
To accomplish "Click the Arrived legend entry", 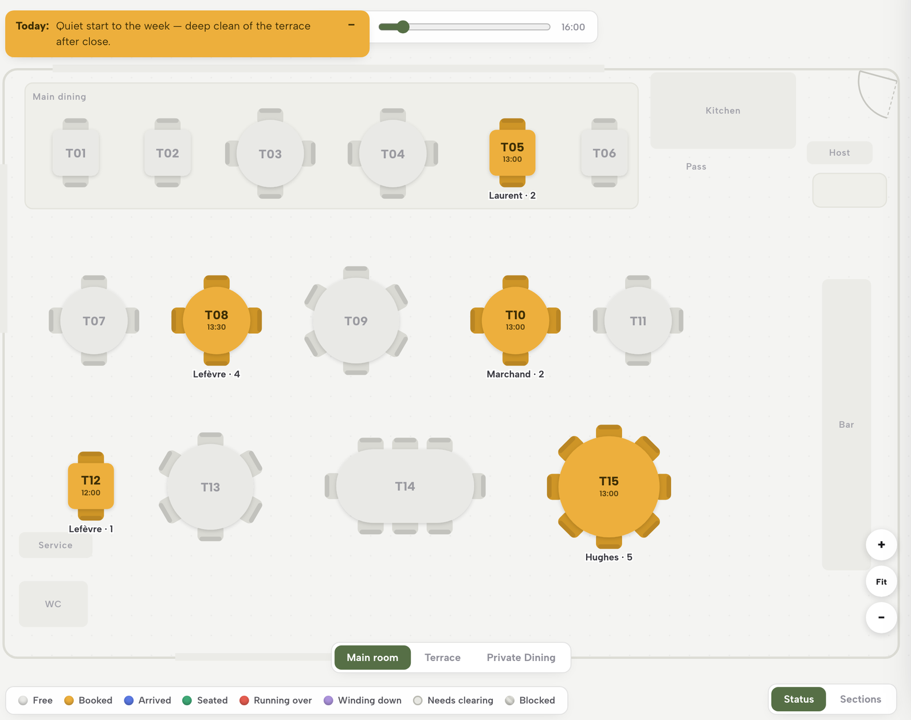I will [147, 701].
